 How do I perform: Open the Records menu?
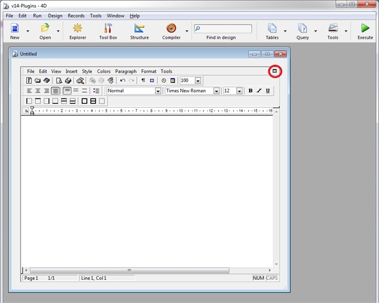pos(76,16)
